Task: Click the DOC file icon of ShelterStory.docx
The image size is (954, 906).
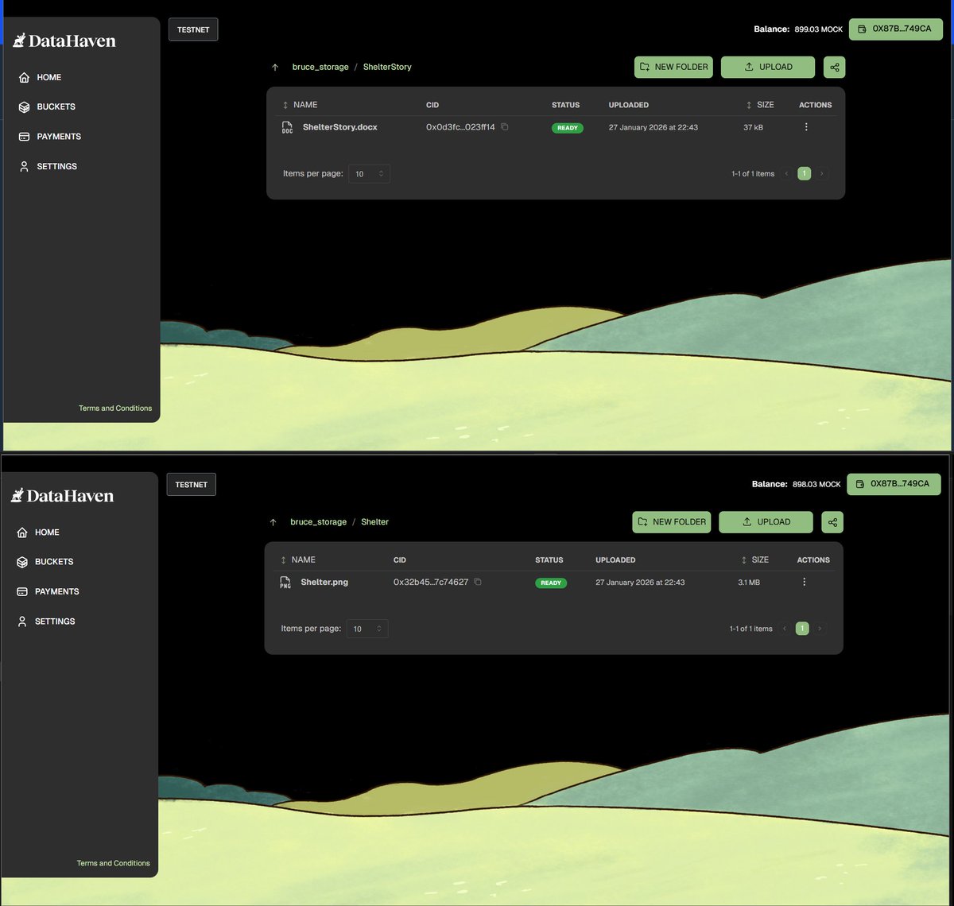Action: click(x=287, y=127)
